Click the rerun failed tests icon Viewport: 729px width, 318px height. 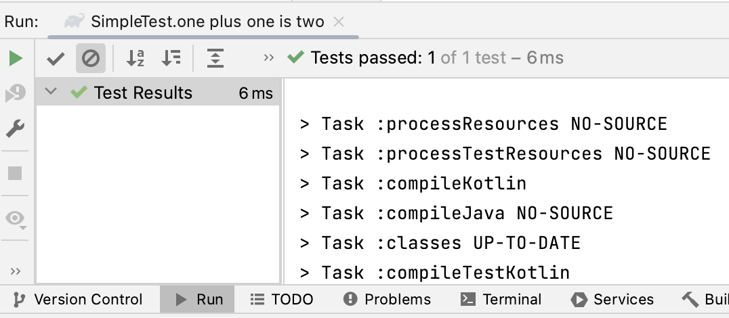16,93
